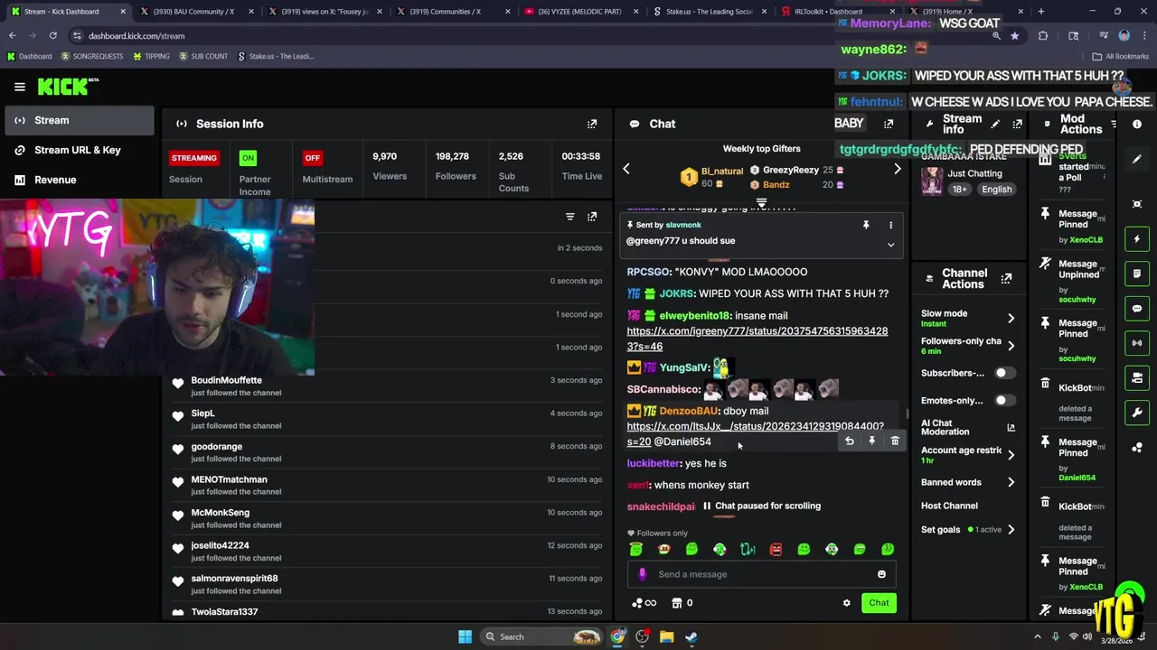Click the camera icon in right sidebar
Viewport: 1157px width, 650px height.
point(1137,378)
